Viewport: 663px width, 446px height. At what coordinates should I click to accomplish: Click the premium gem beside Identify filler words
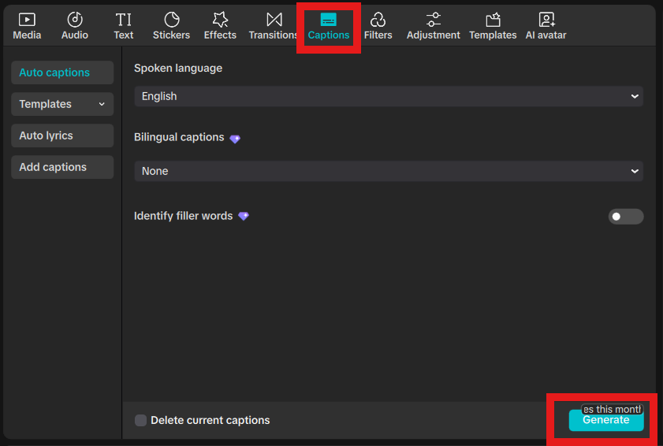pyautogui.click(x=244, y=216)
